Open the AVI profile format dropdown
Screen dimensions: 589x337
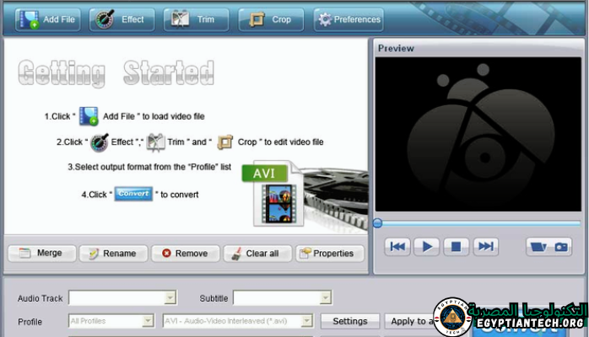pyautogui.click(x=305, y=321)
